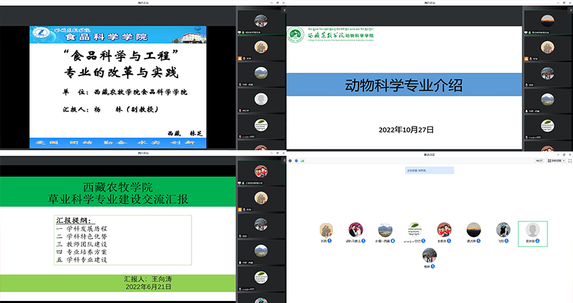Enter full screen in the gallery meeting window

pos(570,161)
